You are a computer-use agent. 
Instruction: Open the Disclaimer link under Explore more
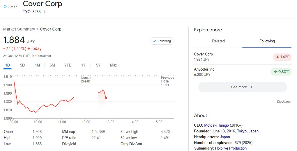point(284,102)
